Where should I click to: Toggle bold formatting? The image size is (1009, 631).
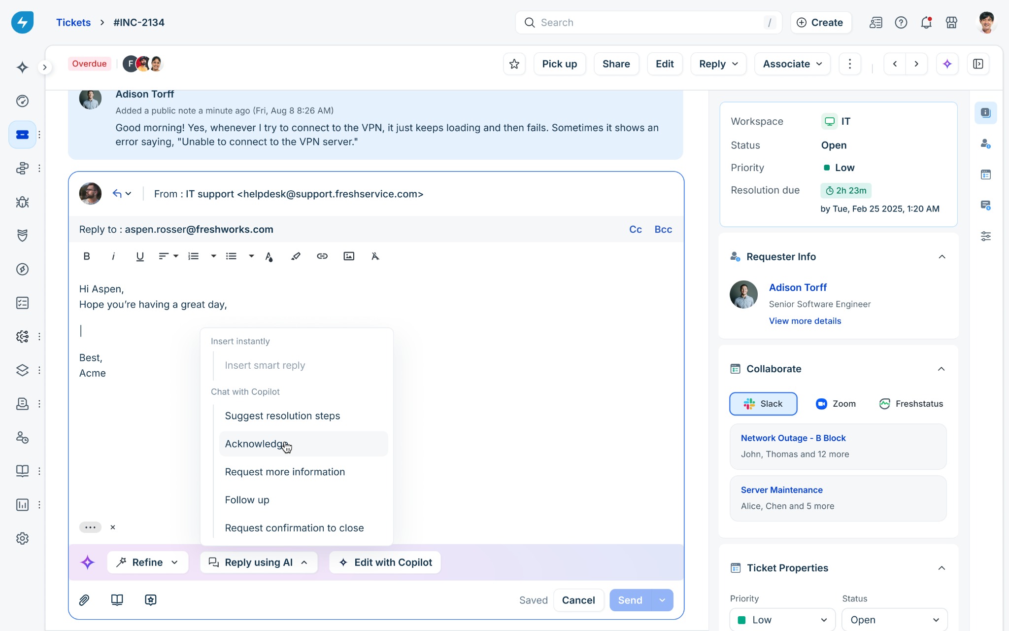[87, 256]
